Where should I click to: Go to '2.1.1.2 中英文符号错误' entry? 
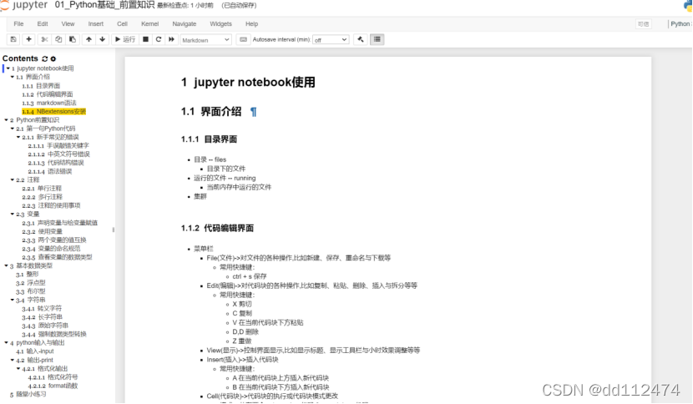coord(58,154)
